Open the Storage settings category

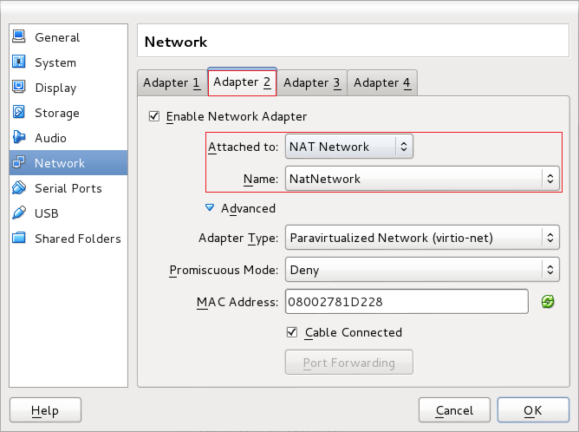tap(68, 113)
